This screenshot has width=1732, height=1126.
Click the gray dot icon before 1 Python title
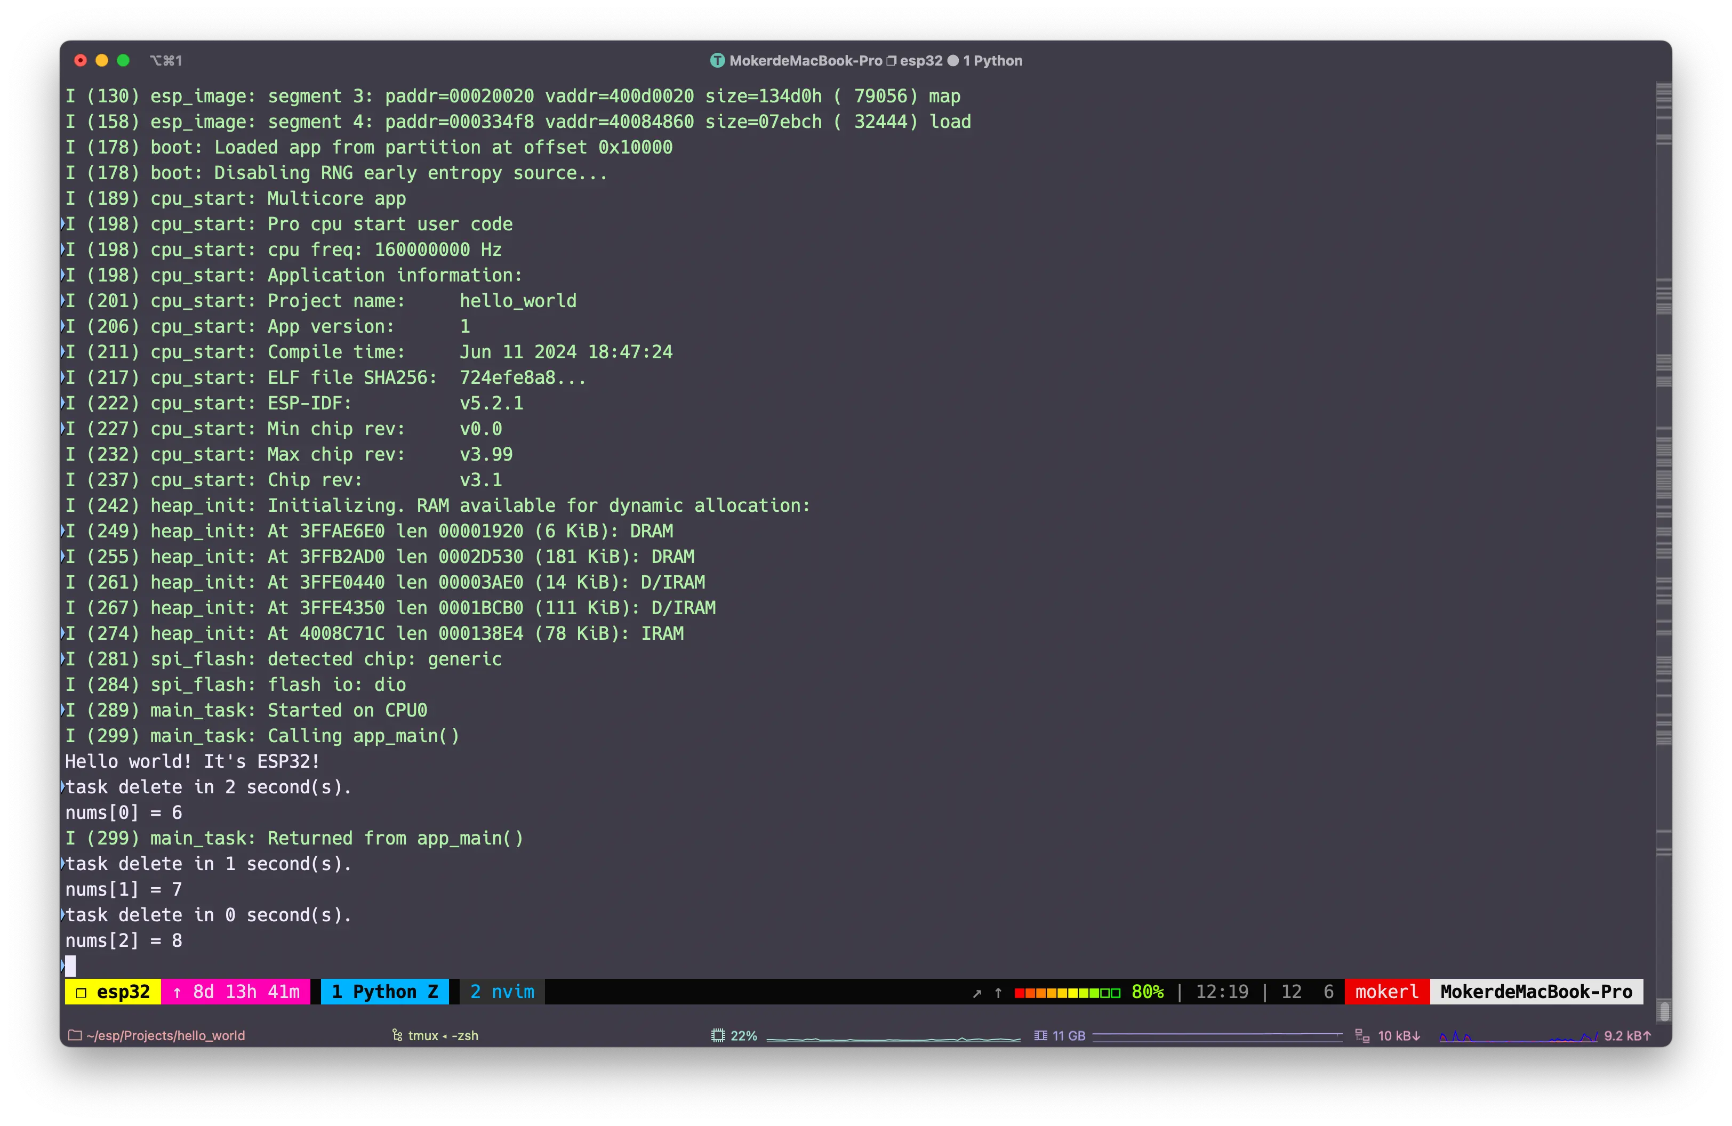952,60
